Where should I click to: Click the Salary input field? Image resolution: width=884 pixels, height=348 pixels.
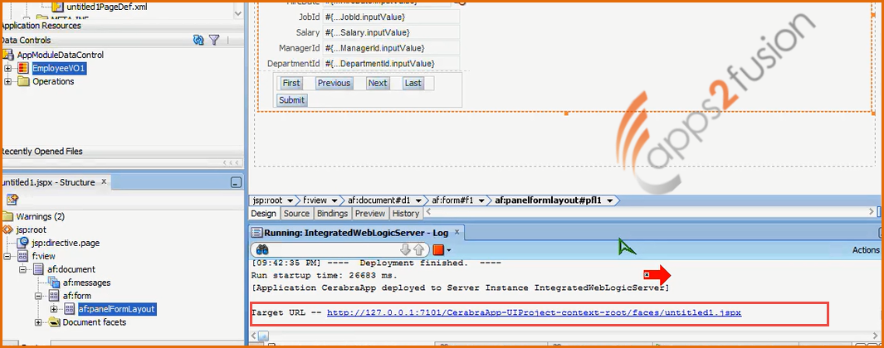click(391, 32)
